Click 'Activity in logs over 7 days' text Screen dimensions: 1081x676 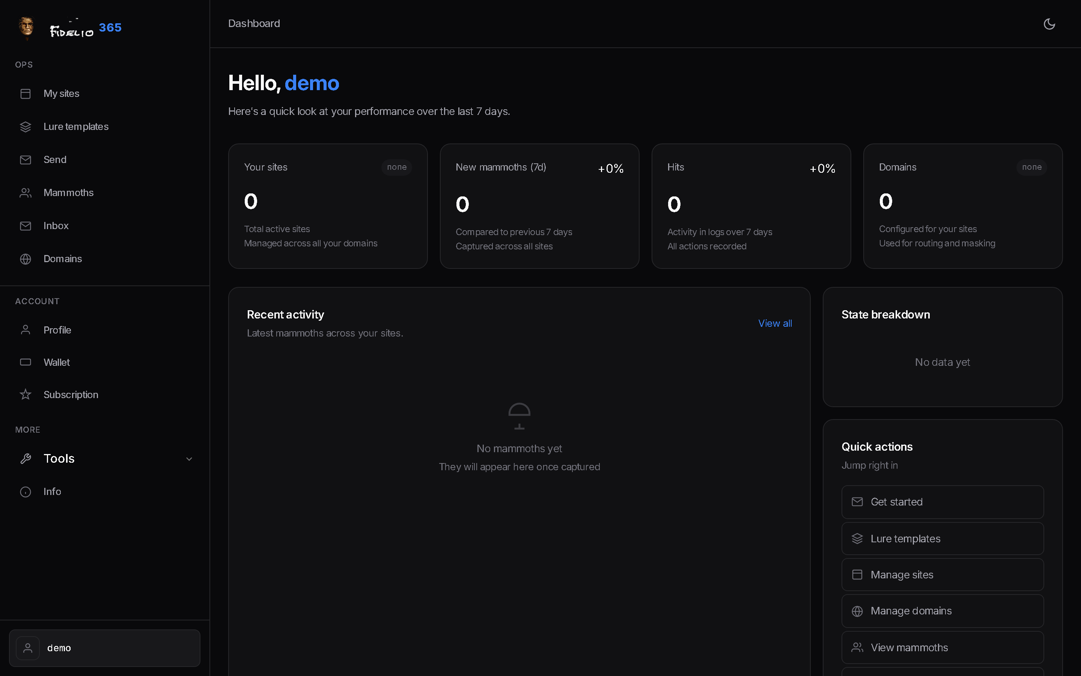click(x=720, y=232)
